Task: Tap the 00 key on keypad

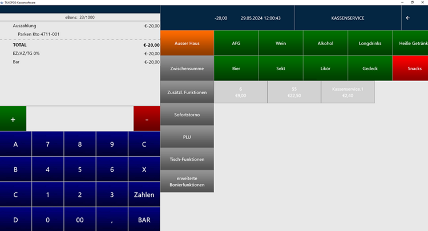Action: pos(80,219)
